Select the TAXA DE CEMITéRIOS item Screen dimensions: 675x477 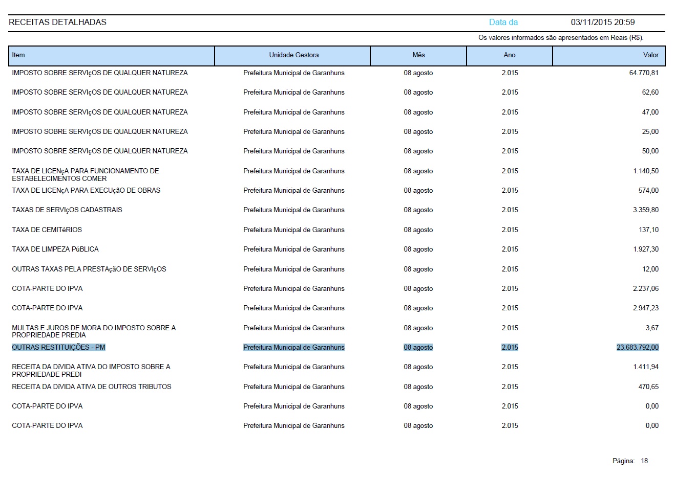47,230
